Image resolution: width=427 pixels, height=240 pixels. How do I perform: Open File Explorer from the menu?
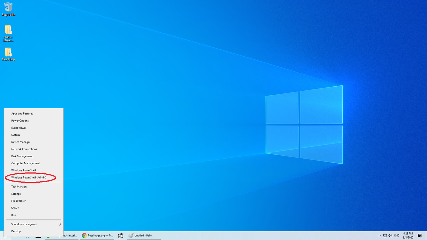33,201
